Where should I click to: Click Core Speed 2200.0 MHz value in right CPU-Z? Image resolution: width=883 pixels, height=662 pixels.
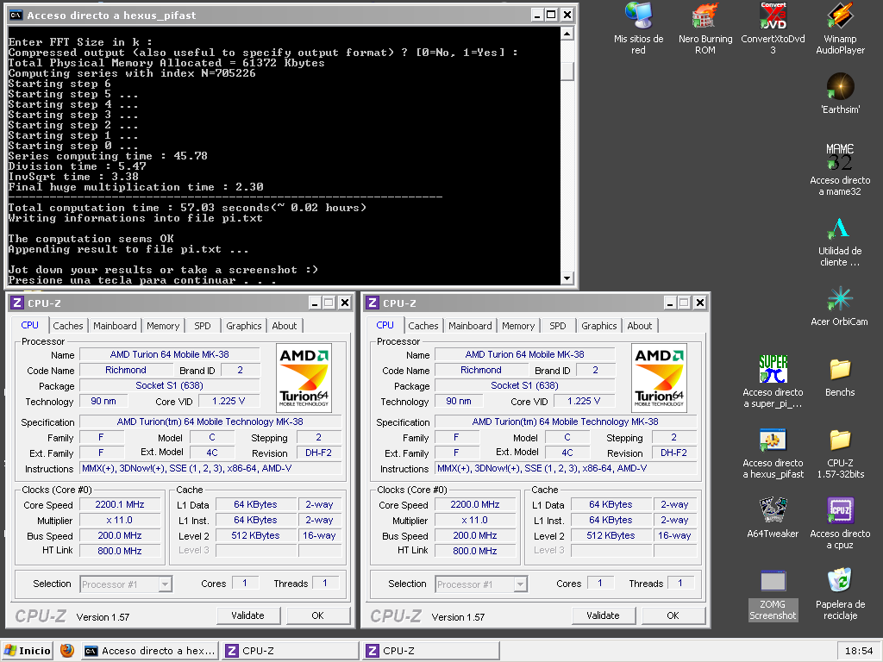tap(475, 505)
